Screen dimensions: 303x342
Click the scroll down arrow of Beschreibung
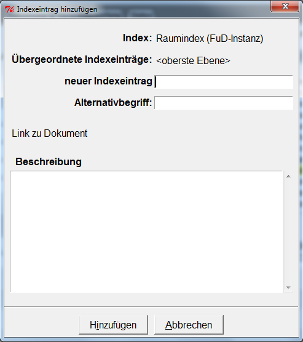(x=288, y=288)
